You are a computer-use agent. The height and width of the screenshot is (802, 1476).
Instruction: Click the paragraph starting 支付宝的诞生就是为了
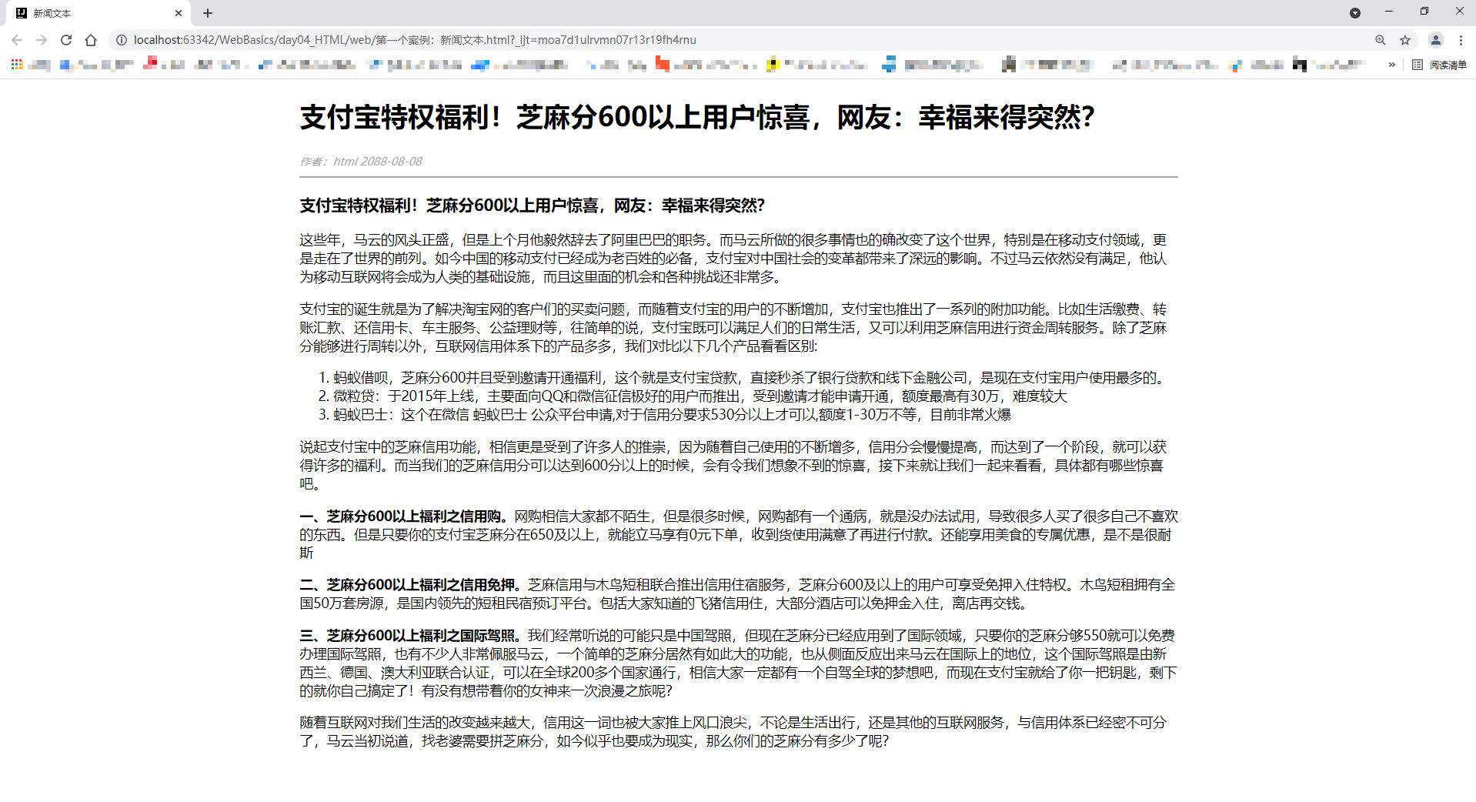click(733, 328)
